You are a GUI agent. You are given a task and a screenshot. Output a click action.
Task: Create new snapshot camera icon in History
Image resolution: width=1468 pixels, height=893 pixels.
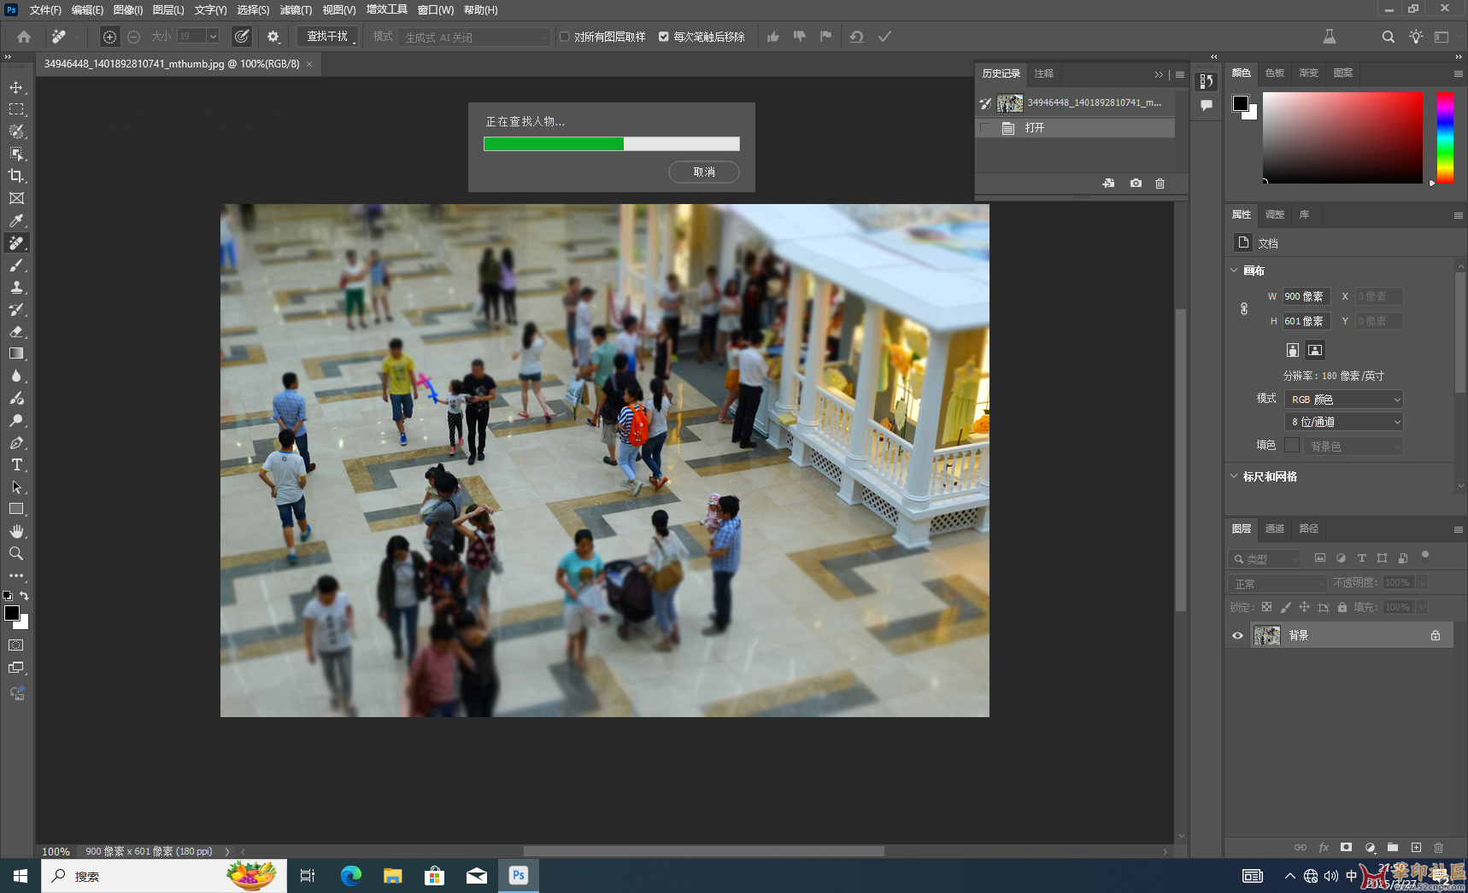pyautogui.click(x=1136, y=184)
